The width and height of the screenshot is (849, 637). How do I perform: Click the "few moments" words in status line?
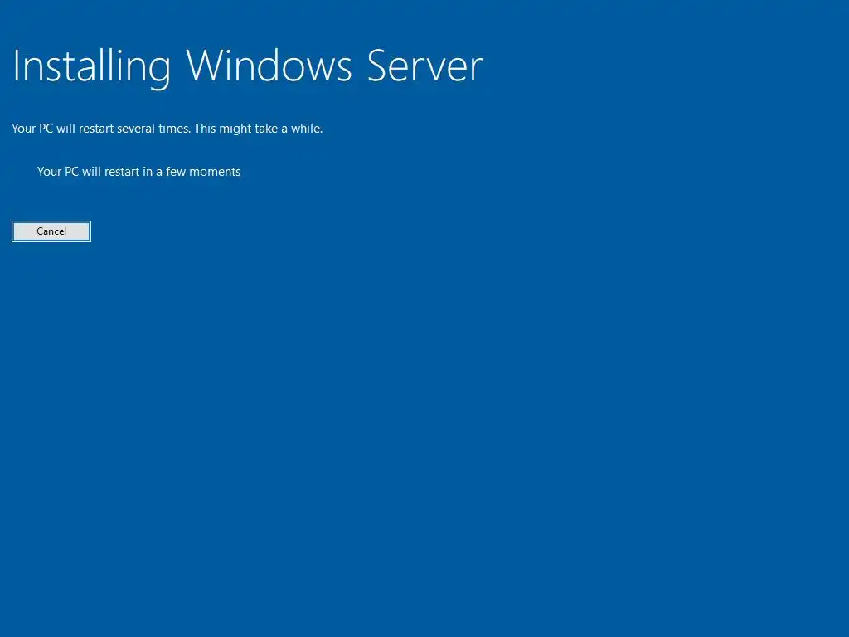203,172
